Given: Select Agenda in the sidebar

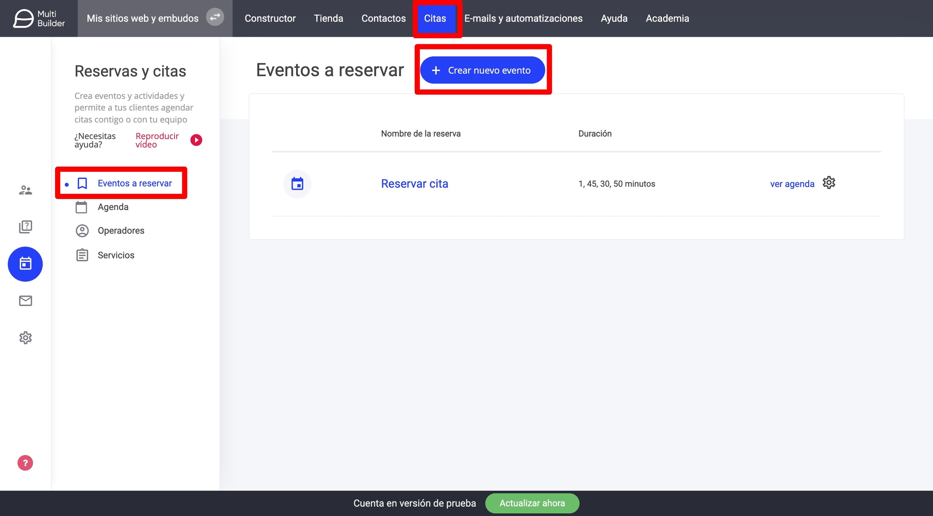Looking at the screenshot, I should pos(113,207).
